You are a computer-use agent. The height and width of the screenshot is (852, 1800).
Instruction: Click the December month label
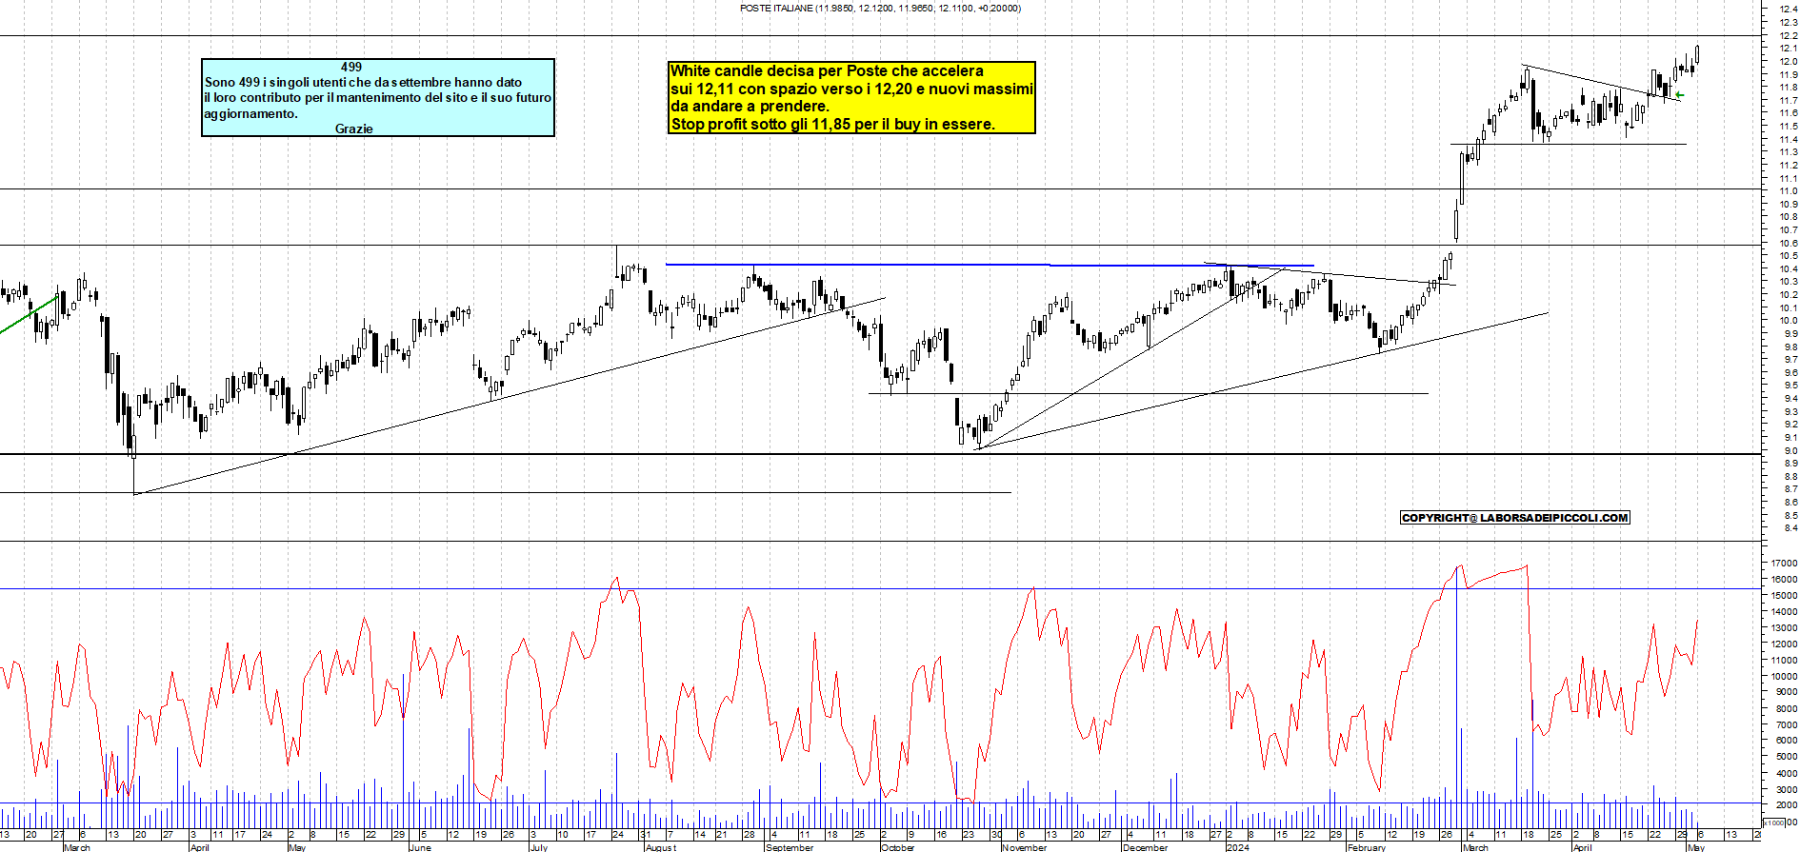click(1145, 847)
